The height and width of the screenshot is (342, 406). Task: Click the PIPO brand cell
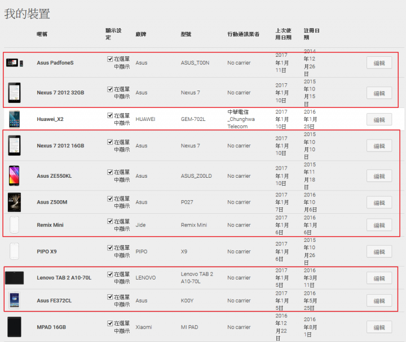click(141, 251)
